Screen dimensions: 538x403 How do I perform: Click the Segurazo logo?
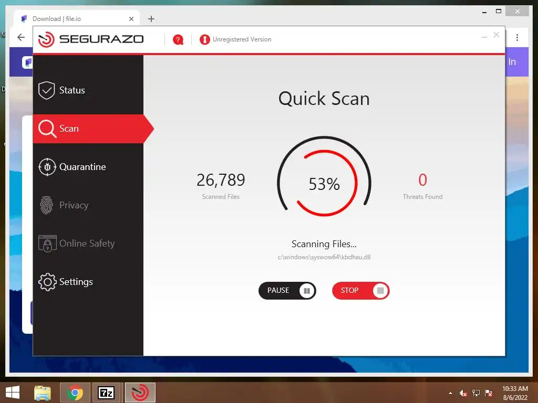[x=91, y=39]
